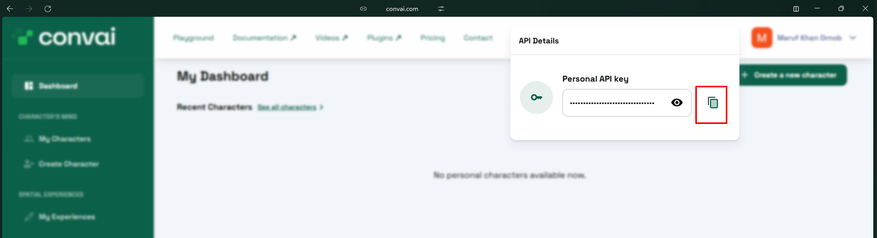The image size is (877, 238).
Task: Expand the user account dropdown chevron
Action: pos(853,38)
